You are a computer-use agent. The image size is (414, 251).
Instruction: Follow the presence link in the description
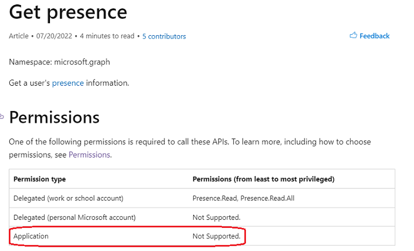tap(68, 83)
